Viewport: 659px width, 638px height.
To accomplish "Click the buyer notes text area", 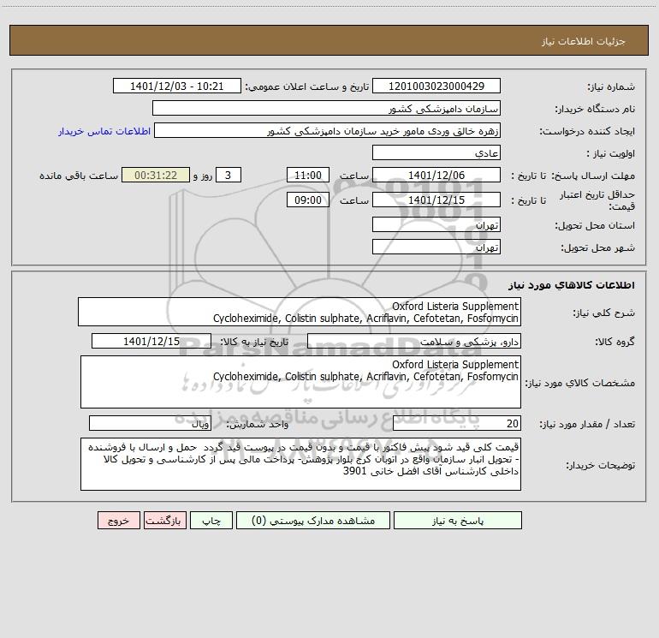I will coord(300,464).
